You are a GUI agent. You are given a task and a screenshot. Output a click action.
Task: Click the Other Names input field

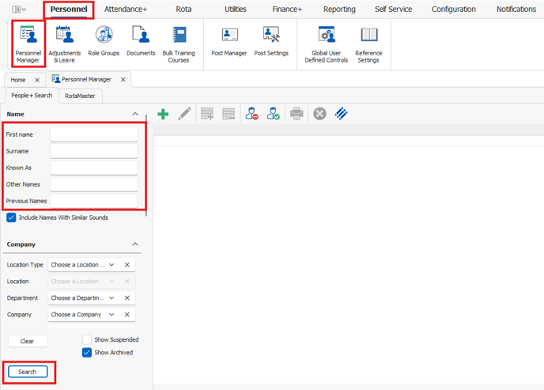point(93,184)
